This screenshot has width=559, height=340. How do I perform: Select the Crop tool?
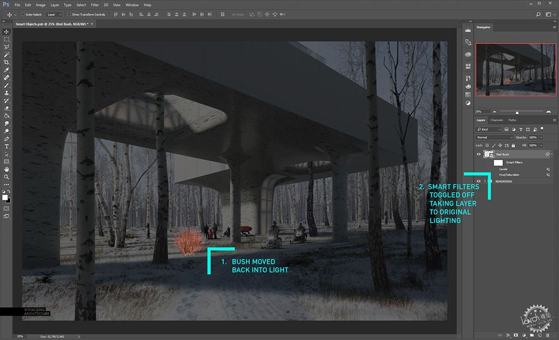[6, 63]
